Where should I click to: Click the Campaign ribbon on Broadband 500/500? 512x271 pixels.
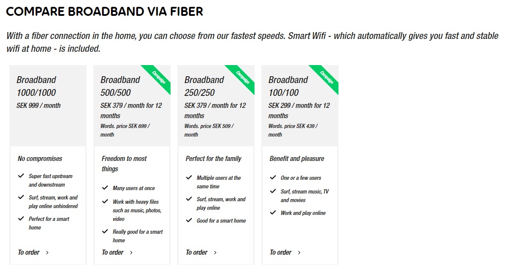pyautogui.click(x=159, y=77)
